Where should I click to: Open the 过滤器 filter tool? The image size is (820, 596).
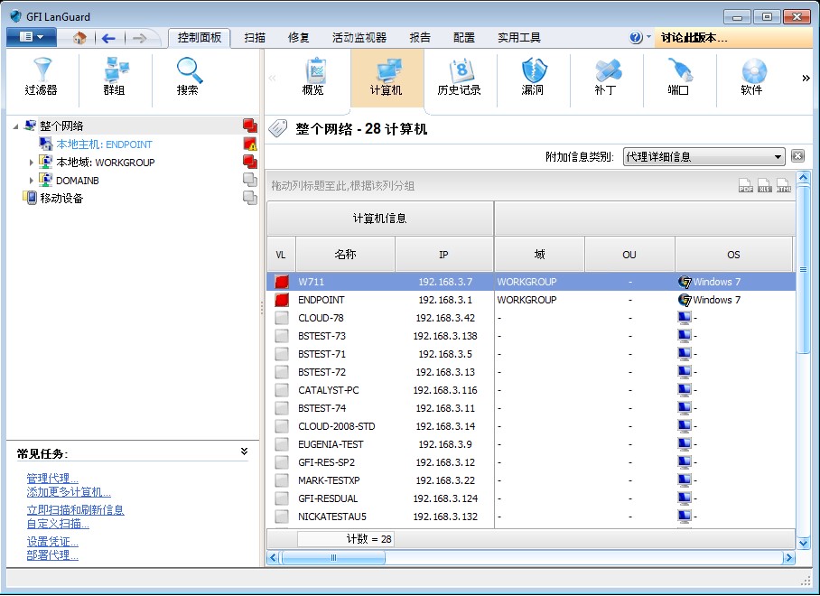[42, 78]
